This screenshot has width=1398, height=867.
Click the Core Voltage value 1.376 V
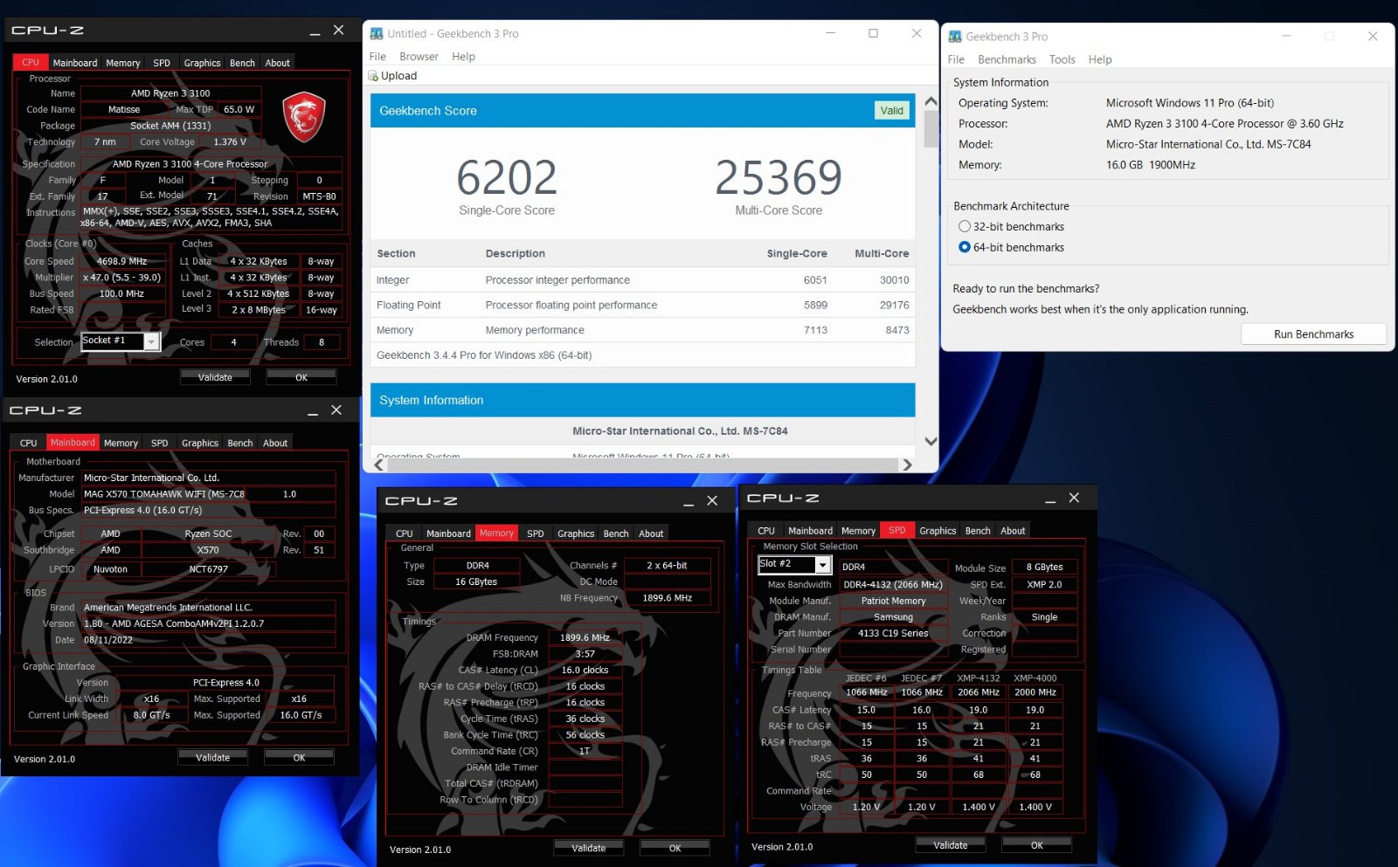point(230,141)
